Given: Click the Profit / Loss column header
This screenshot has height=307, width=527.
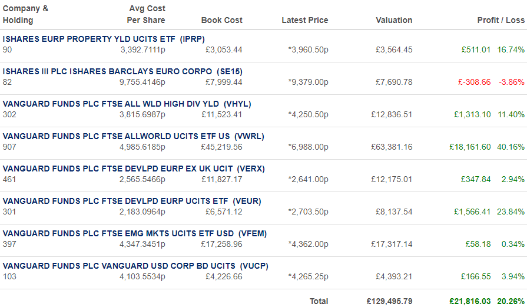Looking at the screenshot, I should [501, 20].
